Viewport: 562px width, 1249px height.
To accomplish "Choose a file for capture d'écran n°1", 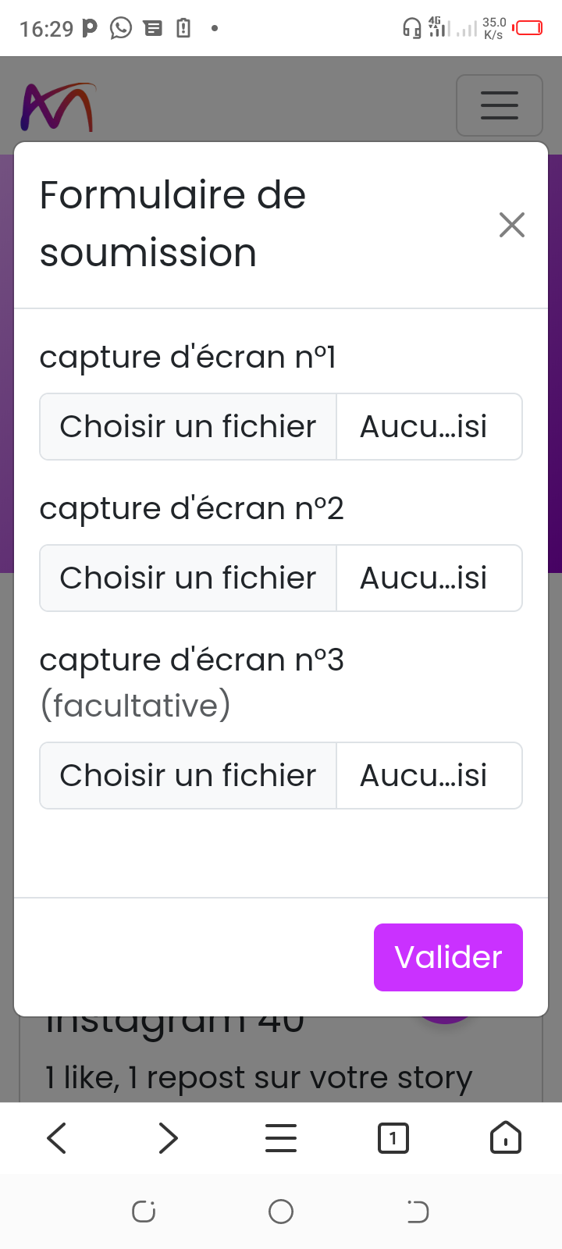I will [x=188, y=427].
